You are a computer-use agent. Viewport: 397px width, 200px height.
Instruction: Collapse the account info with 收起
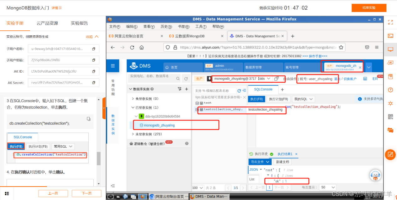[x=92, y=37]
